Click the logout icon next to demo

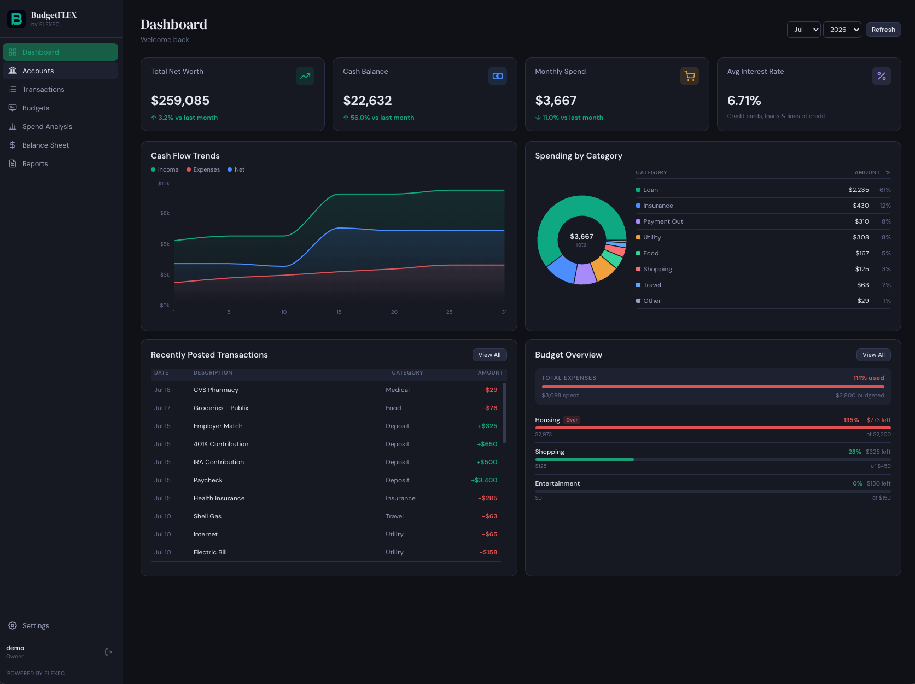tap(108, 652)
